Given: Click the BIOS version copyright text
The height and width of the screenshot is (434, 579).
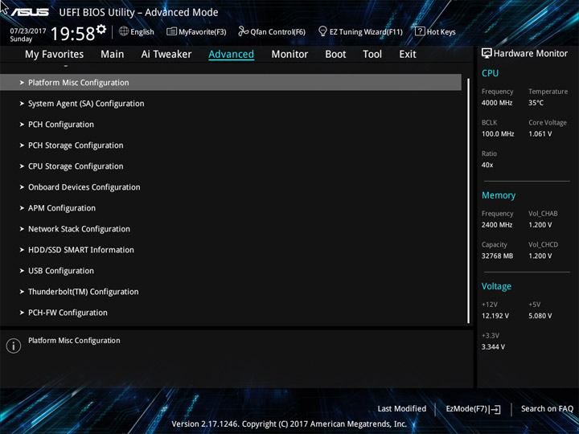Looking at the screenshot, I should [289, 424].
